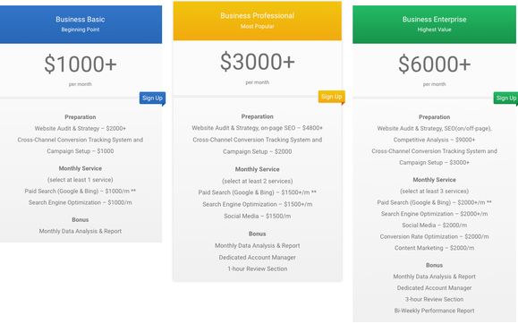Image resolution: width=518 pixels, height=324 pixels.
Task: Click the Most Popular subtitle
Action: tap(258, 27)
